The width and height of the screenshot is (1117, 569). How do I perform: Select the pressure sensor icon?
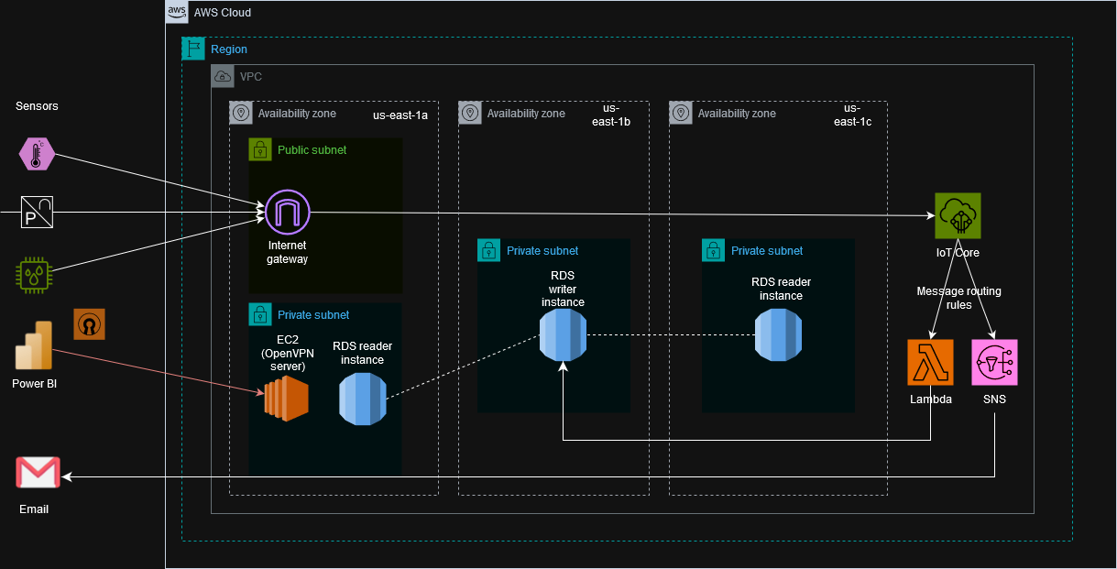point(38,213)
